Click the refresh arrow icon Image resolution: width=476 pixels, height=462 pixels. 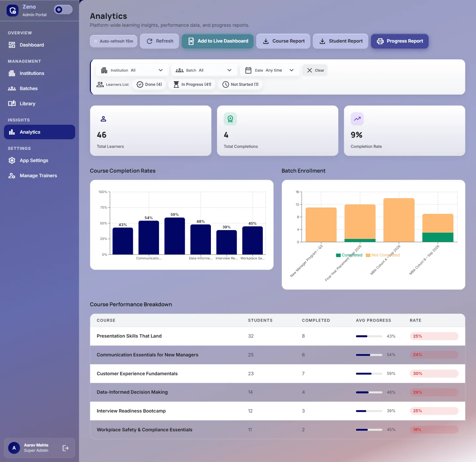pos(149,41)
